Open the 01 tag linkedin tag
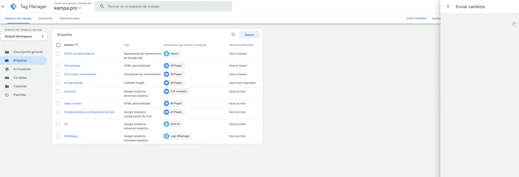This screenshot has height=177, width=519. coord(74,83)
